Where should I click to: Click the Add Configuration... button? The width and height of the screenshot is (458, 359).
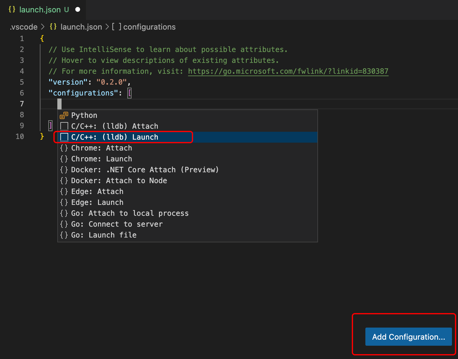pyautogui.click(x=409, y=337)
